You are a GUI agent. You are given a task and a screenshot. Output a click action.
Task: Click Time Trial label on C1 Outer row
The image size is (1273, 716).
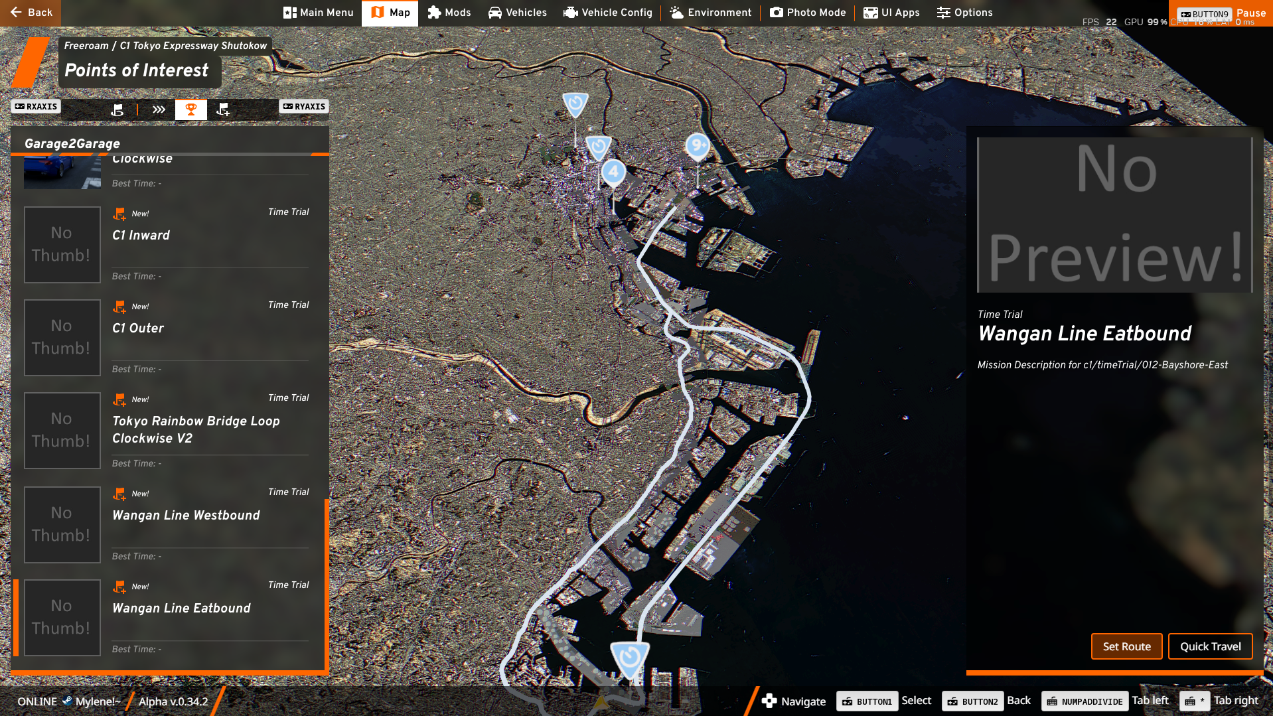(x=289, y=305)
